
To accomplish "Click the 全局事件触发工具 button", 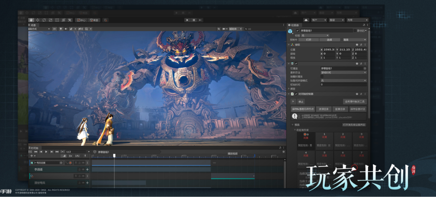I will (354, 102).
